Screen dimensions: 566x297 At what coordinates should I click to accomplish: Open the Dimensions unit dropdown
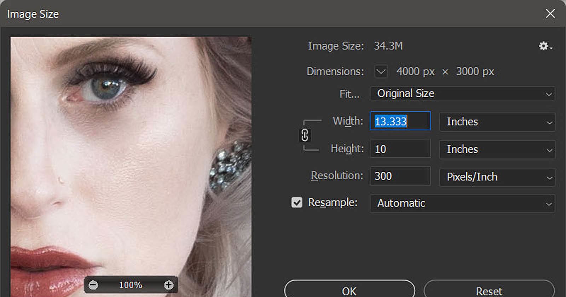coord(381,71)
